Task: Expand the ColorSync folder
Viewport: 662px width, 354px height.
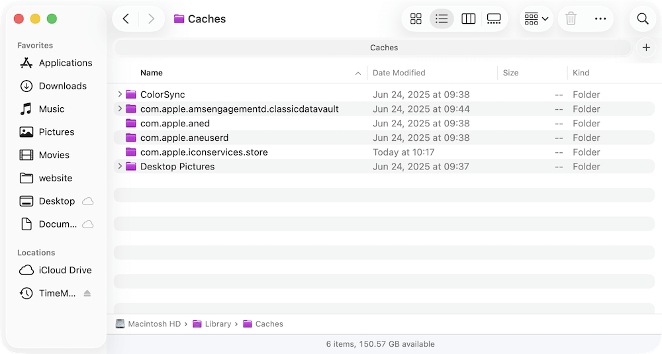Action: coord(120,94)
